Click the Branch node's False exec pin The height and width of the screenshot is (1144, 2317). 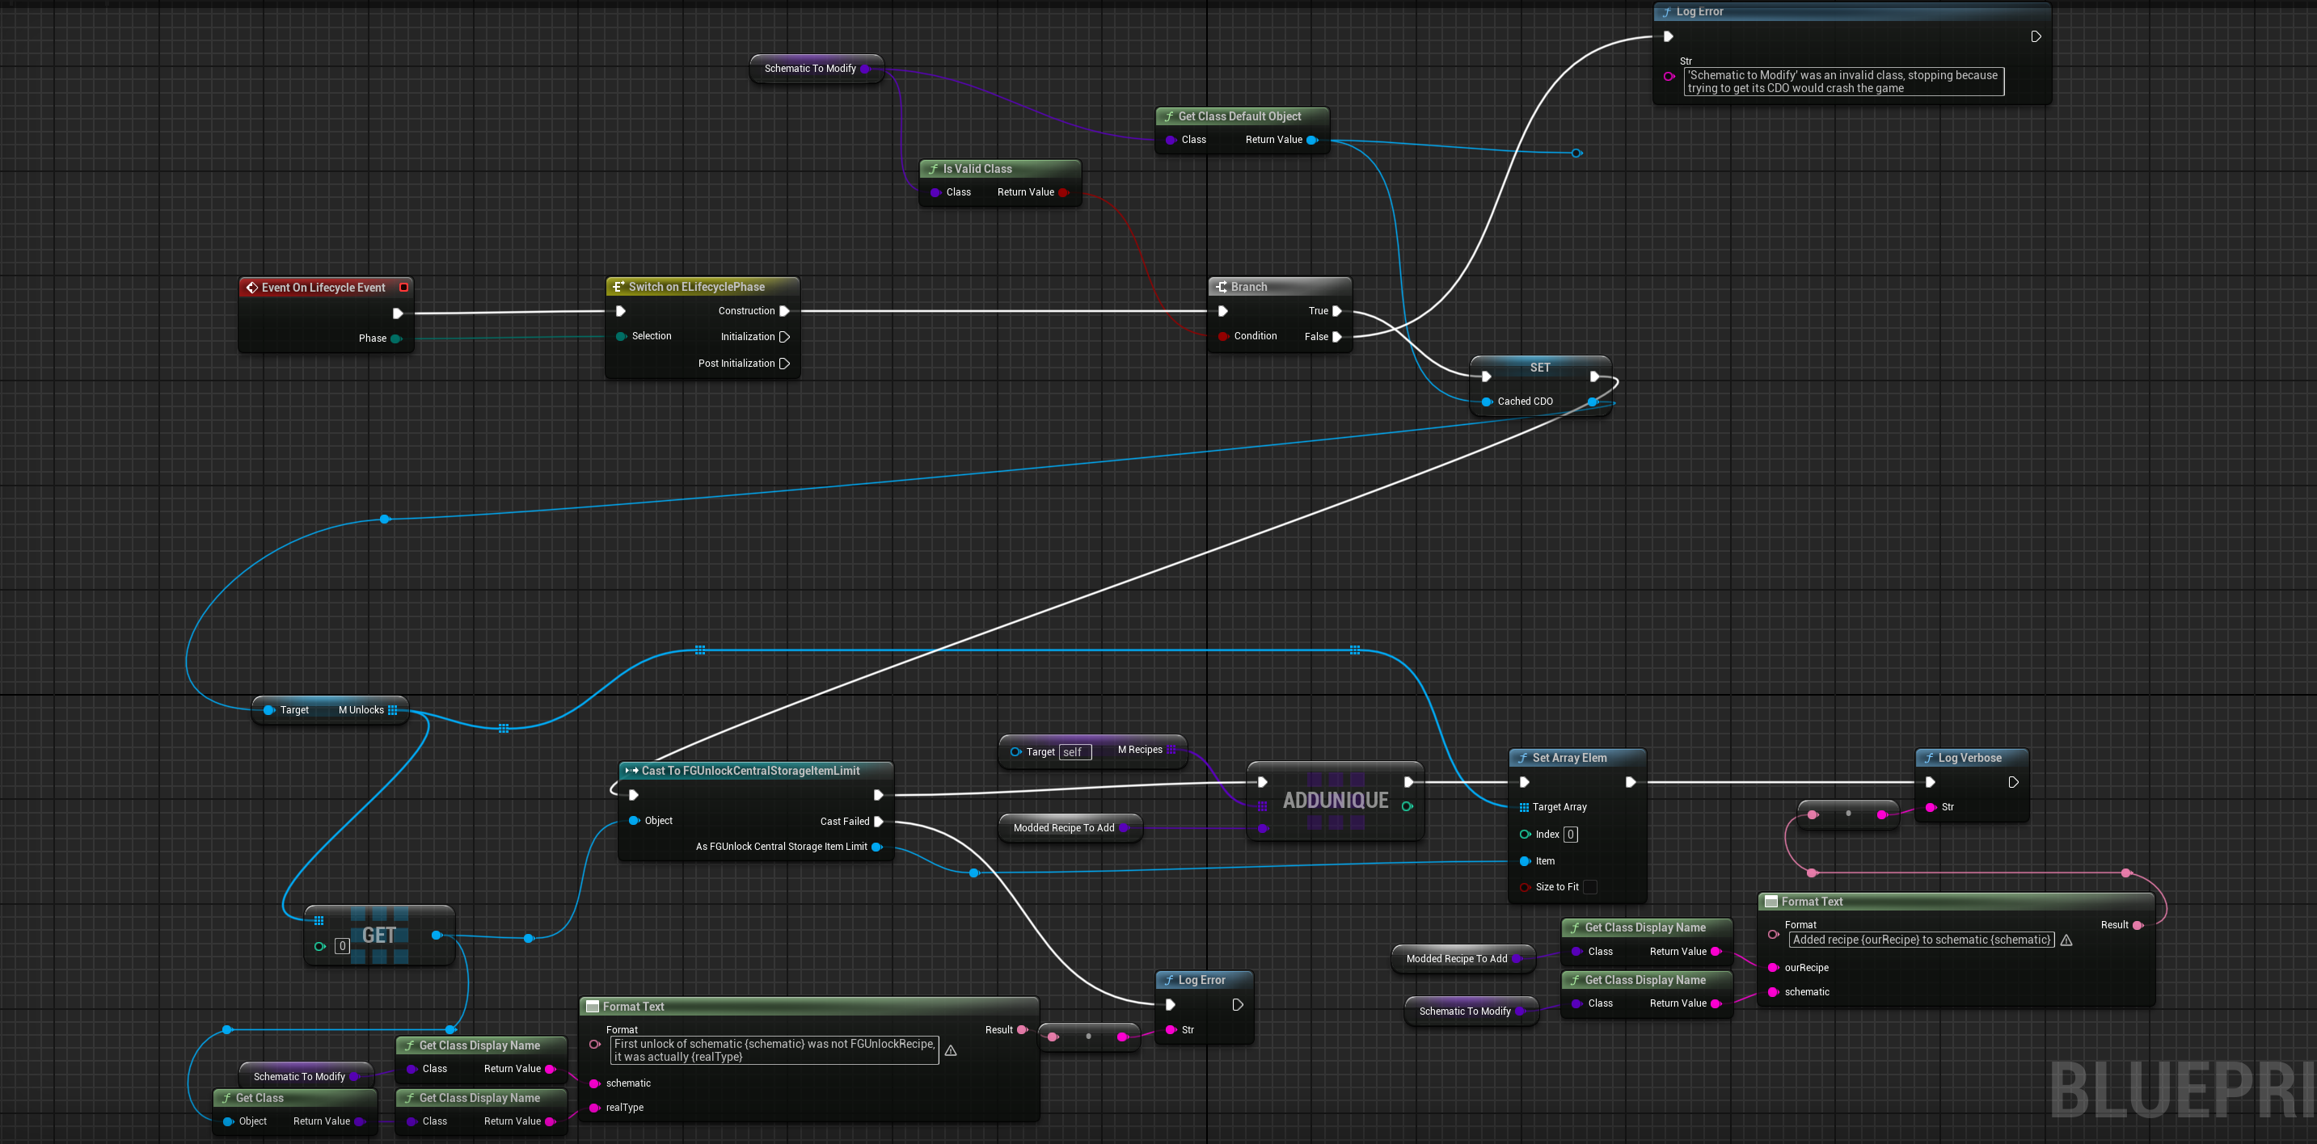click(1336, 337)
